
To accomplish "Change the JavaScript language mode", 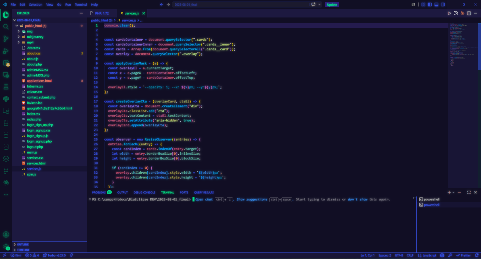I will click(429, 255).
